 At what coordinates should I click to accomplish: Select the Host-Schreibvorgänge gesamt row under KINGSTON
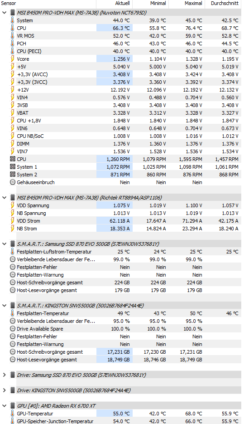tap(124, 352)
